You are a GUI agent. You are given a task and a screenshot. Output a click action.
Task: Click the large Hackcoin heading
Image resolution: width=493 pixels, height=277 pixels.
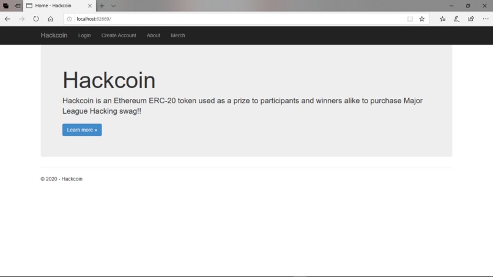pos(109,80)
